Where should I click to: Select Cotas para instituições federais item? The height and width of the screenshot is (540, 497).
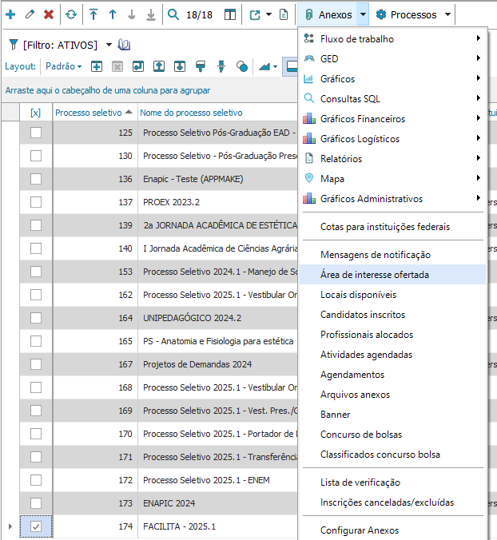[x=392, y=227]
